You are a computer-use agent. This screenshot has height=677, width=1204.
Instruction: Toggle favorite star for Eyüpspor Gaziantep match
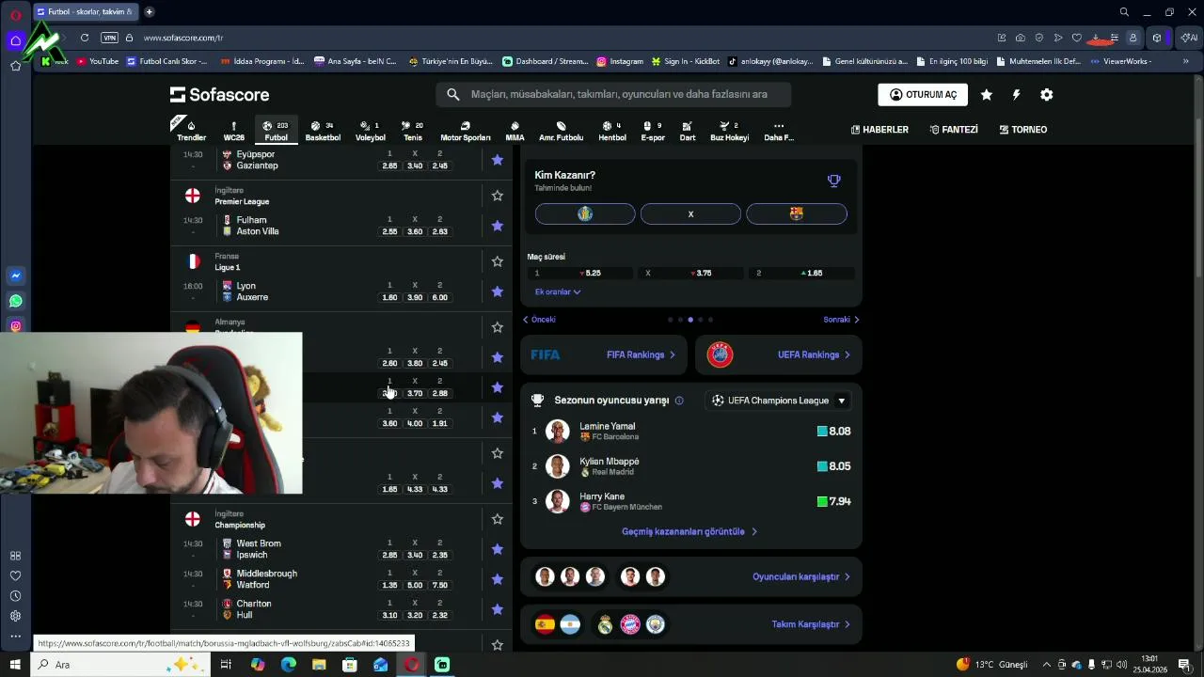(x=498, y=160)
